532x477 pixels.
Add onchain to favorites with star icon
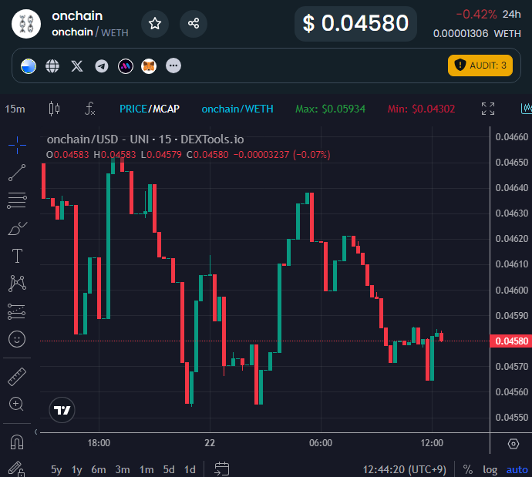155,24
